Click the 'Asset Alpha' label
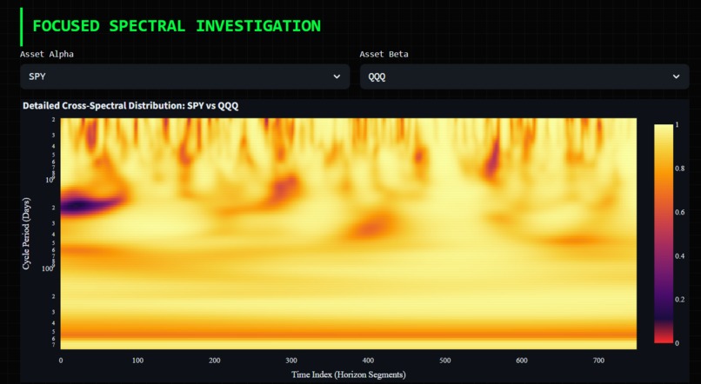Viewport: 701px width, 384px height. (46, 54)
